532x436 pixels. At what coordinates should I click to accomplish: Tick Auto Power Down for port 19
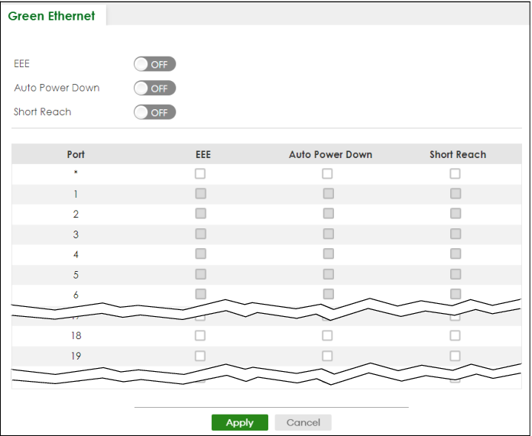[x=328, y=355]
